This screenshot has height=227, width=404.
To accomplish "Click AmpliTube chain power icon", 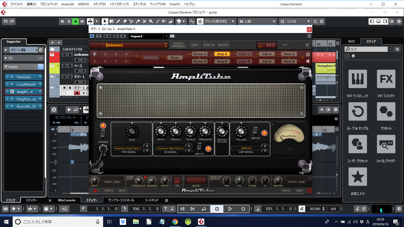I will tap(307, 54).
